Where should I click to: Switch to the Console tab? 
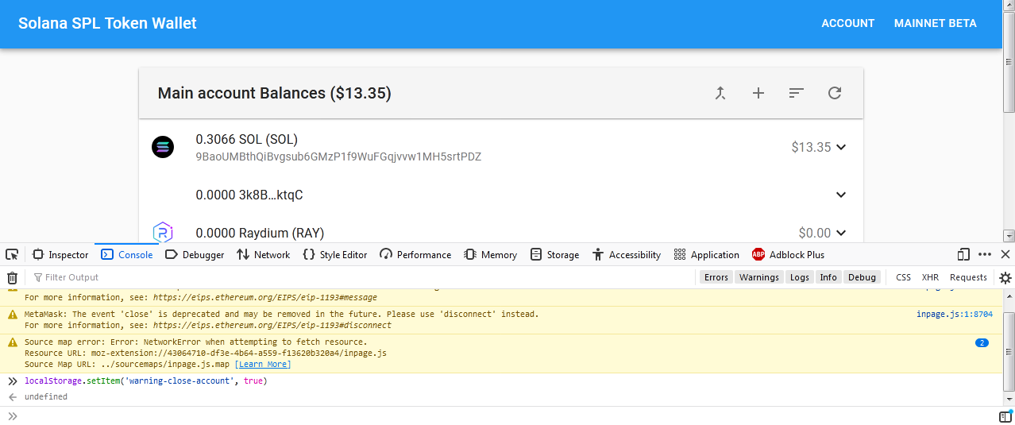point(126,255)
